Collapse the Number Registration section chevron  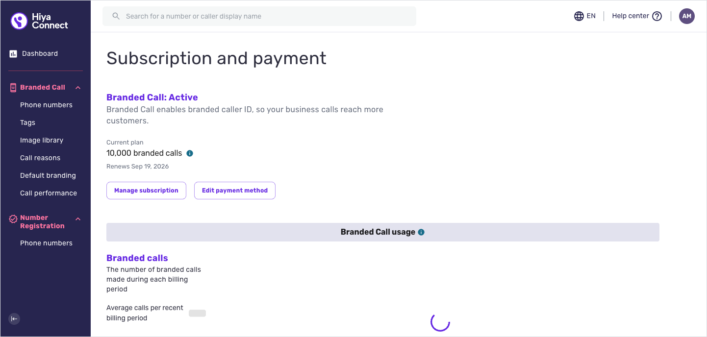[78, 219]
